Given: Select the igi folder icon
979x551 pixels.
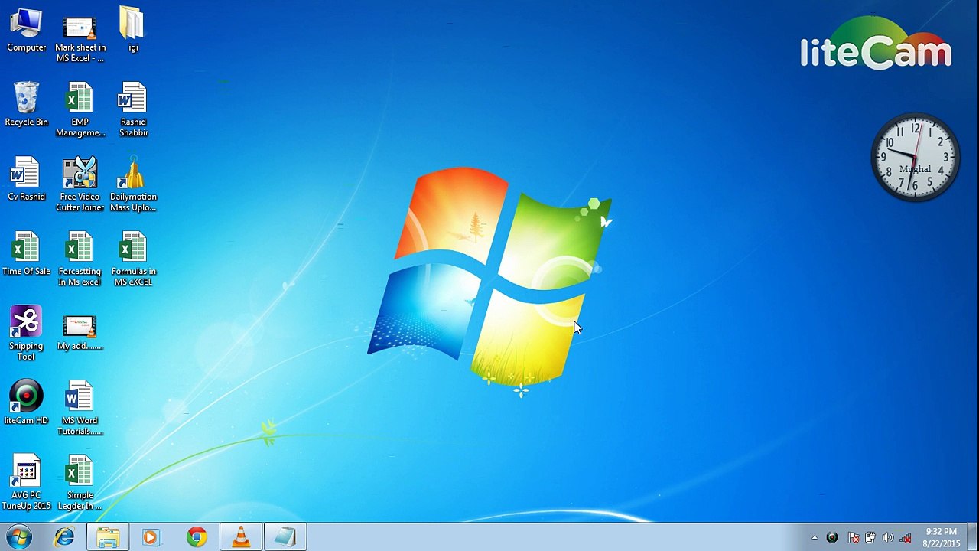Looking at the screenshot, I should coord(132,29).
